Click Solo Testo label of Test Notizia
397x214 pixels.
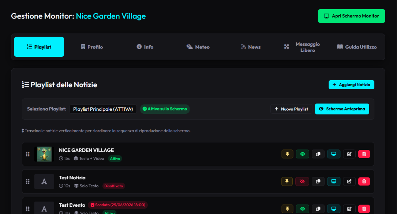[86, 186]
